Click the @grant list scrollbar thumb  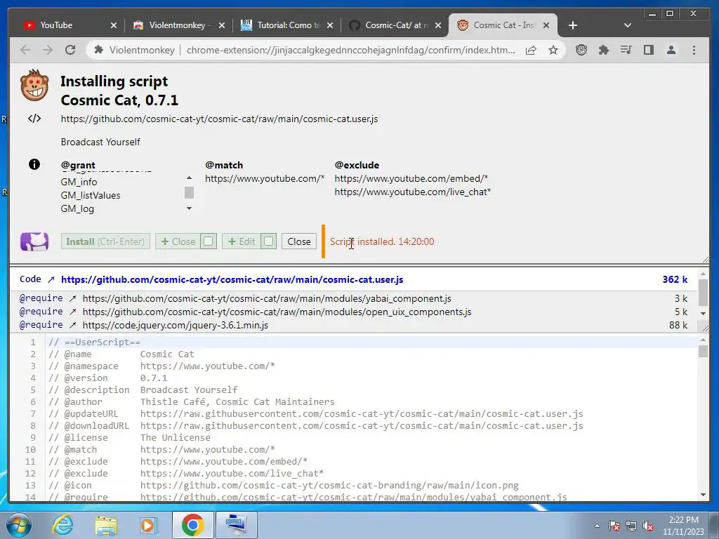(189, 192)
